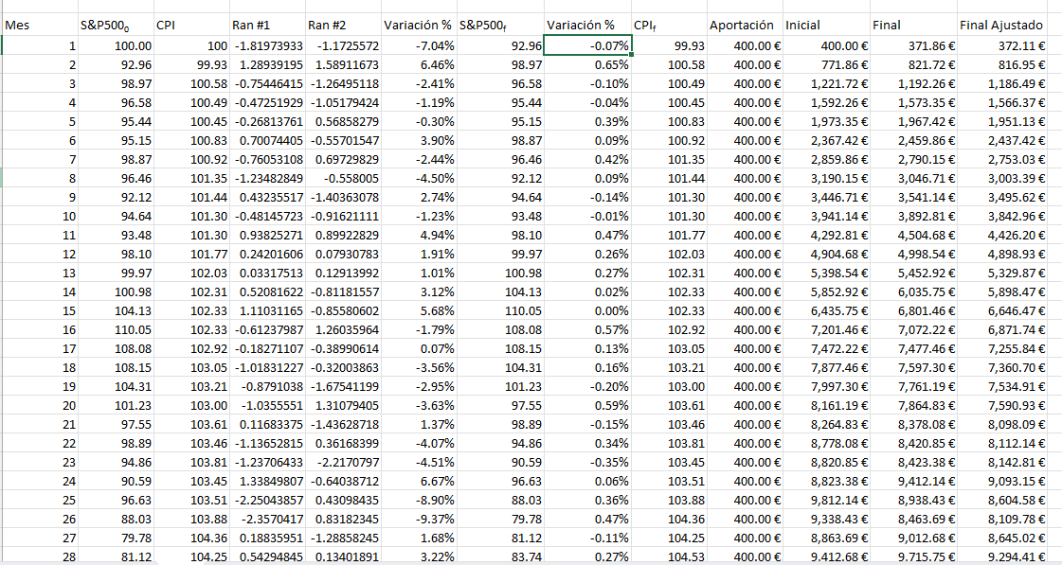Select the highlighted cell showing -0.07%

click(x=588, y=45)
